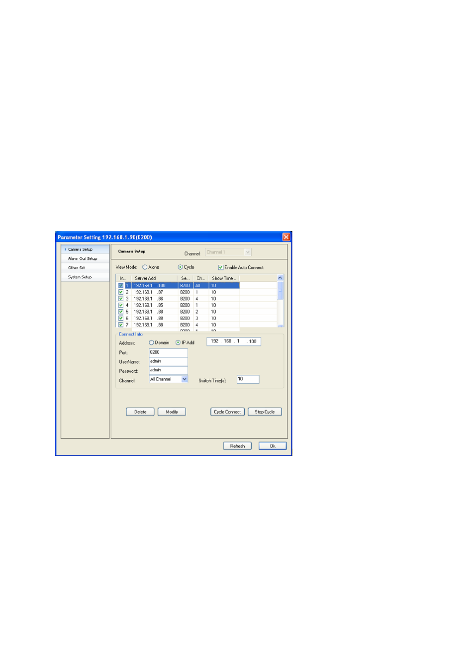Toggle the checkbox for server row 6

click(x=121, y=318)
